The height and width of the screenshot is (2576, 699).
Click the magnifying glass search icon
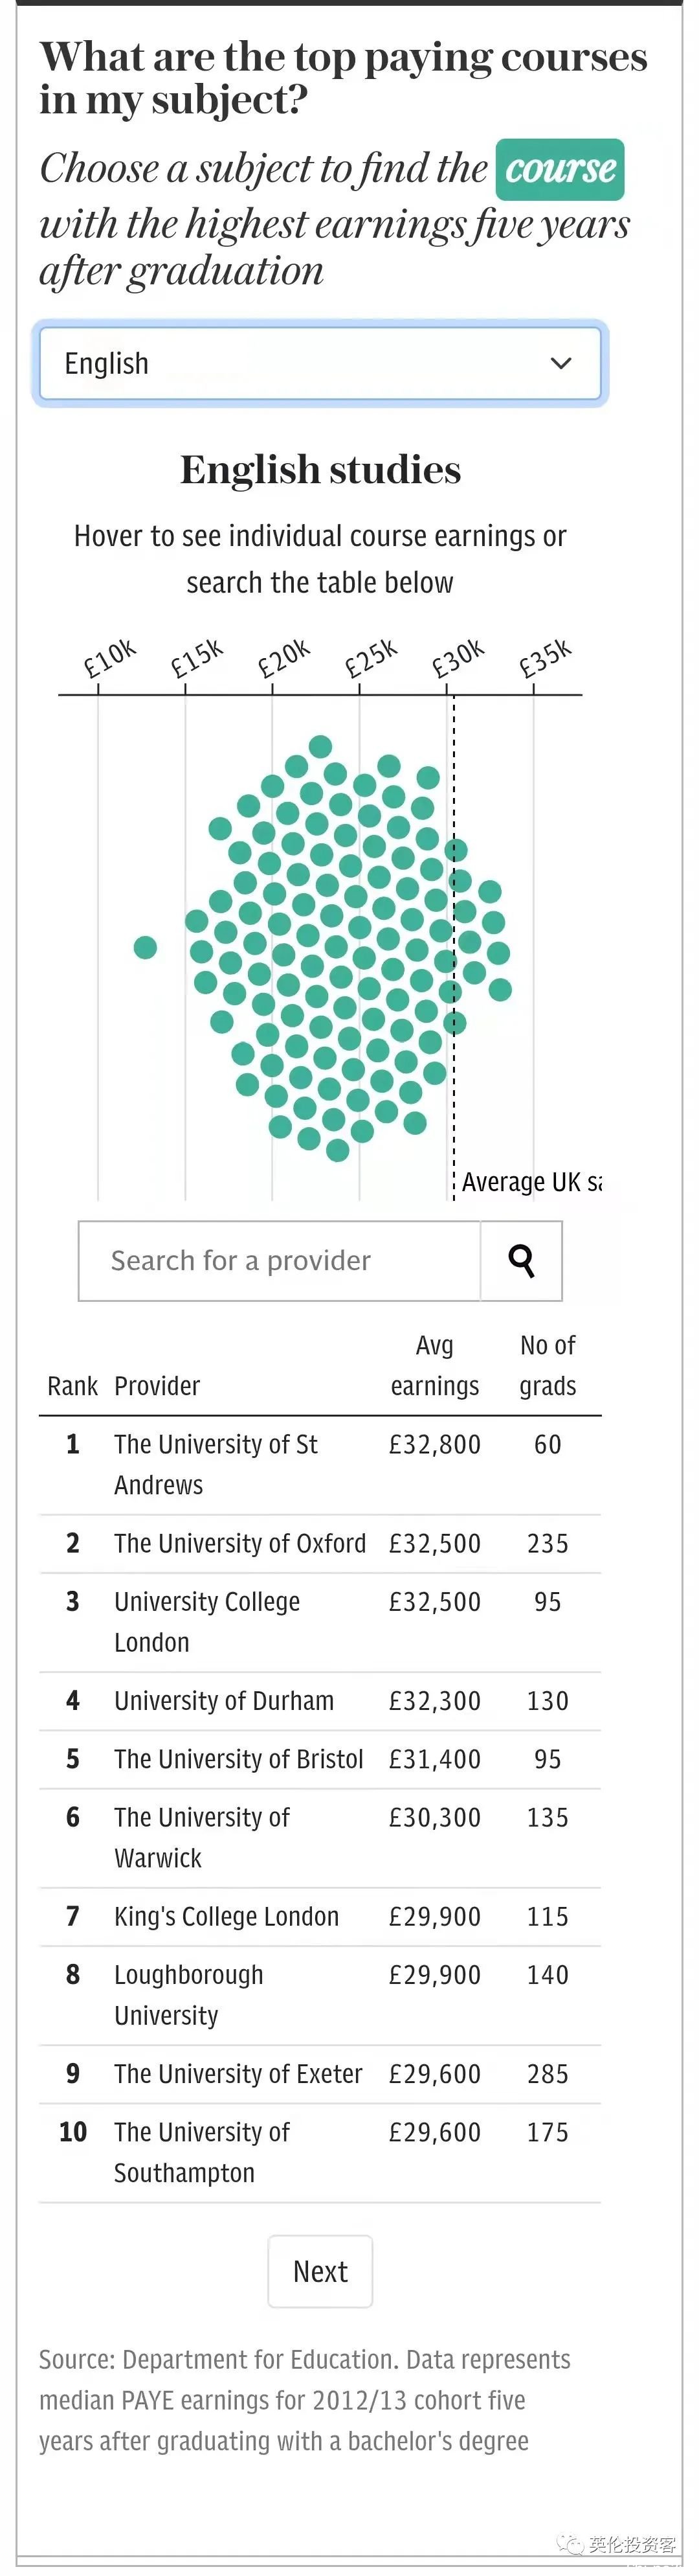[520, 1261]
